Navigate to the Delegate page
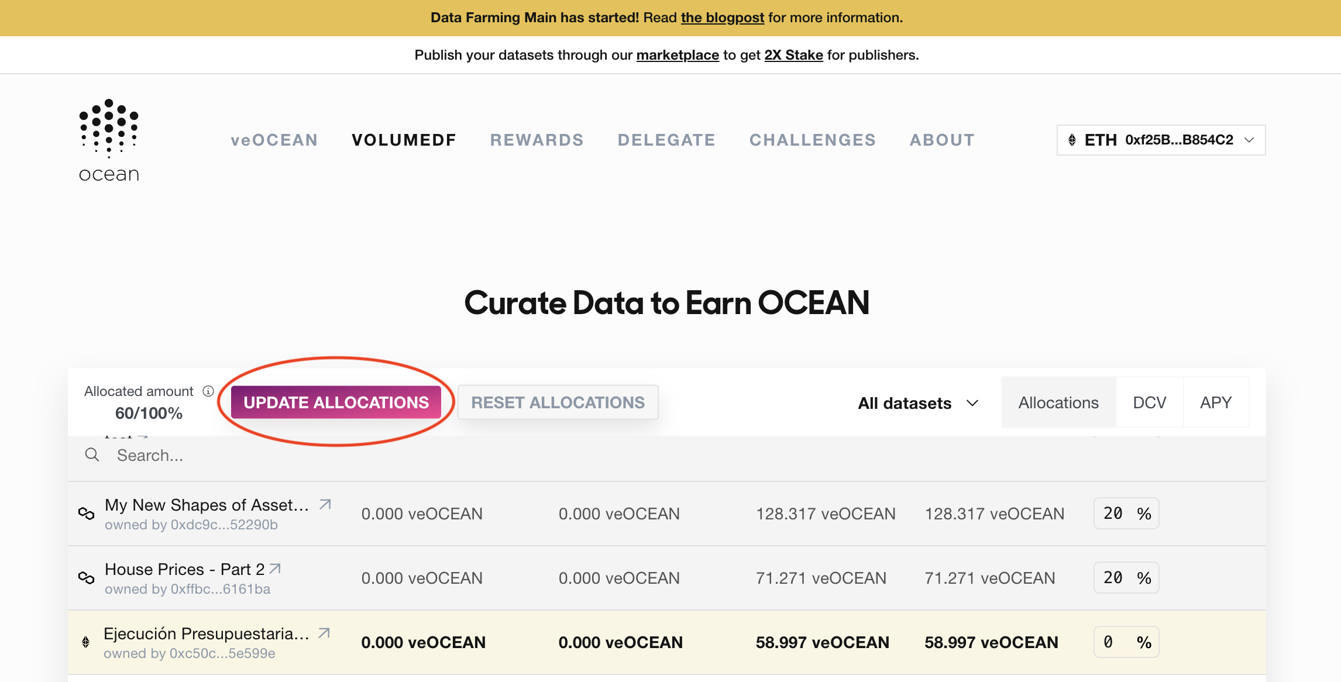The width and height of the screenshot is (1341, 682). [x=666, y=140]
